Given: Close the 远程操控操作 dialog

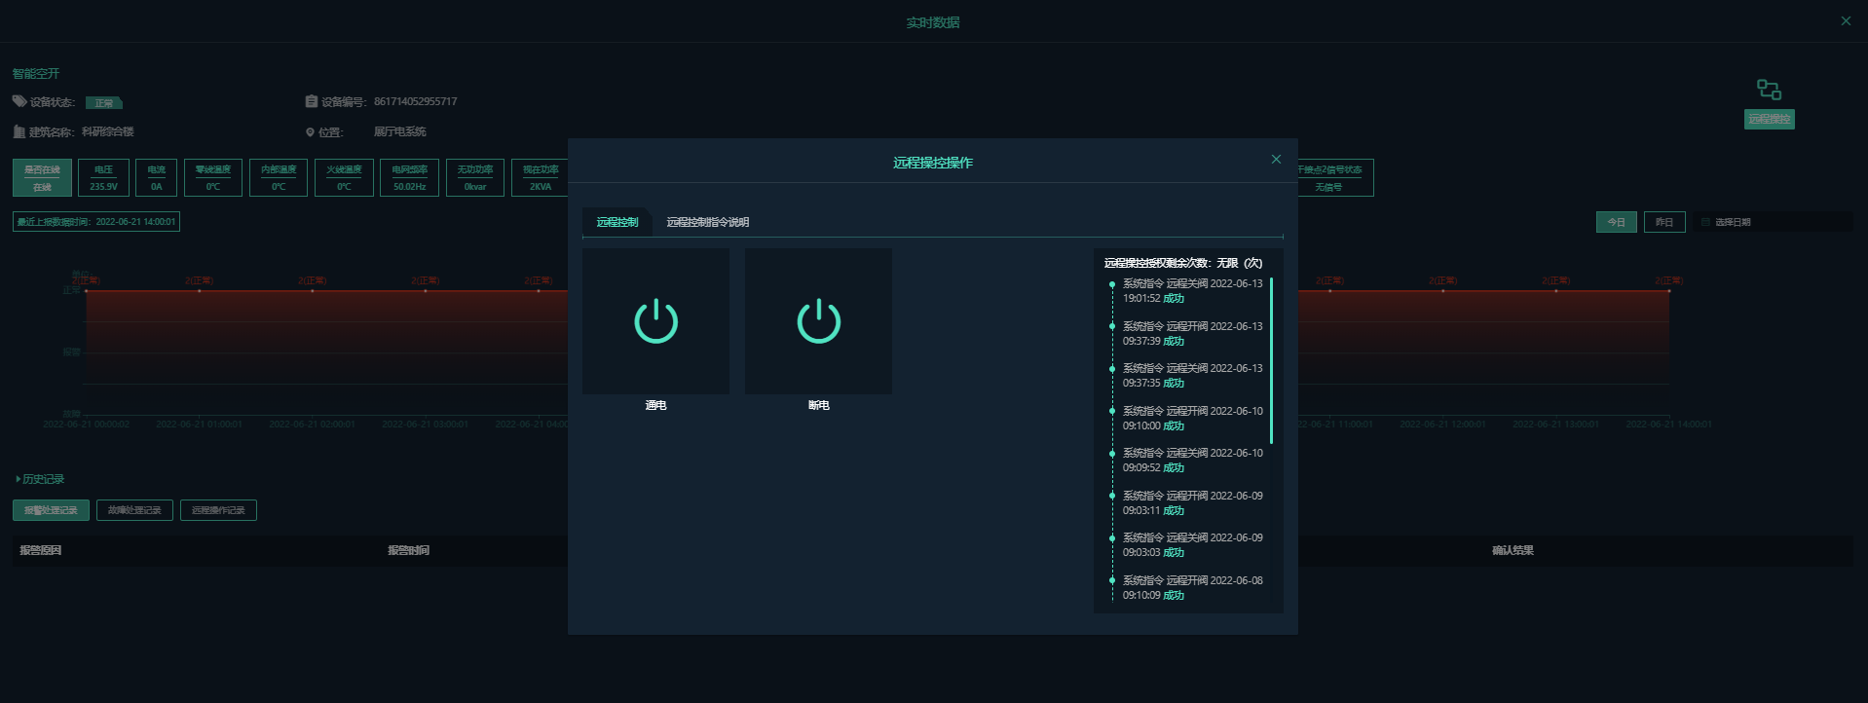Looking at the screenshot, I should [x=1276, y=160].
